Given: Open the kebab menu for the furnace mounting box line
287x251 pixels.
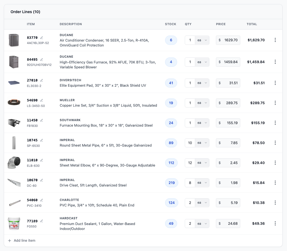Looking at the screenshot, I should click(275, 123).
